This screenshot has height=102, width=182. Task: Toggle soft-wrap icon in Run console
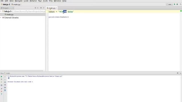coord(5,82)
